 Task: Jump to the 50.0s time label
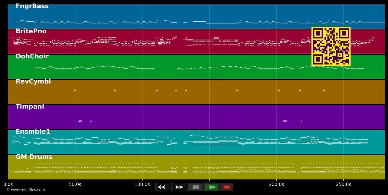pos(75,184)
